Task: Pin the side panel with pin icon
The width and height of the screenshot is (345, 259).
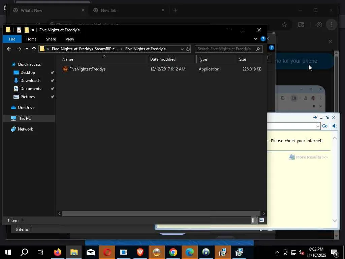Action: point(315,118)
